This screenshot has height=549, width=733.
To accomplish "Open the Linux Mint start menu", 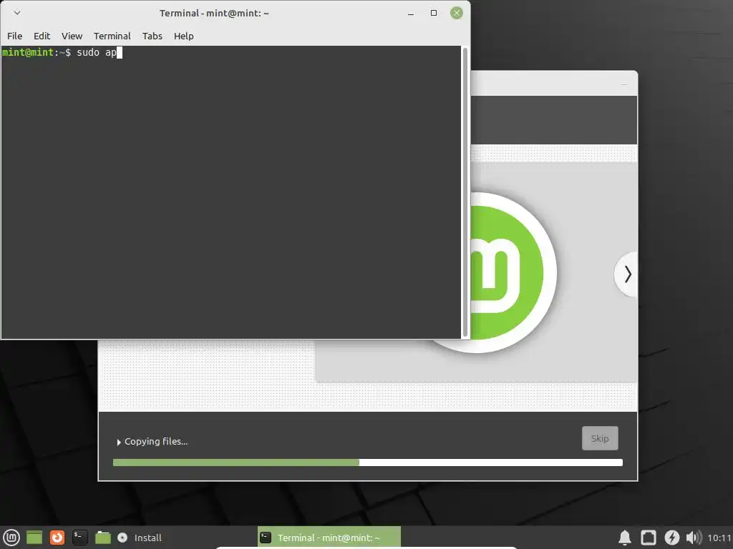I will coord(11,538).
